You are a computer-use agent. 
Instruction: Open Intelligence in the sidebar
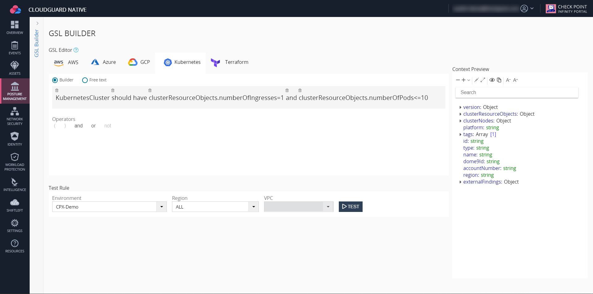pos(15,184)
